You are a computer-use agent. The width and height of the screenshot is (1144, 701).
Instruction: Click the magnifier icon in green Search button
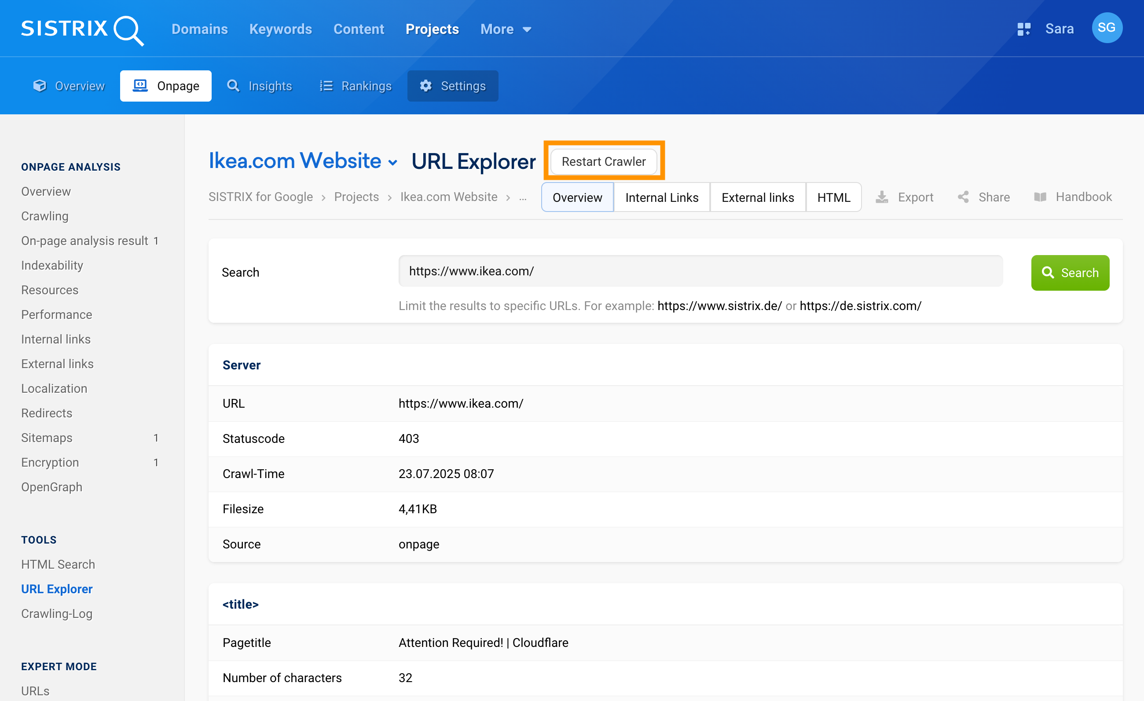click(1048, 272)
